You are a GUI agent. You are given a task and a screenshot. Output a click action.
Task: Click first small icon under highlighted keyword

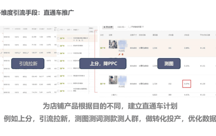[x=74, y=40]
